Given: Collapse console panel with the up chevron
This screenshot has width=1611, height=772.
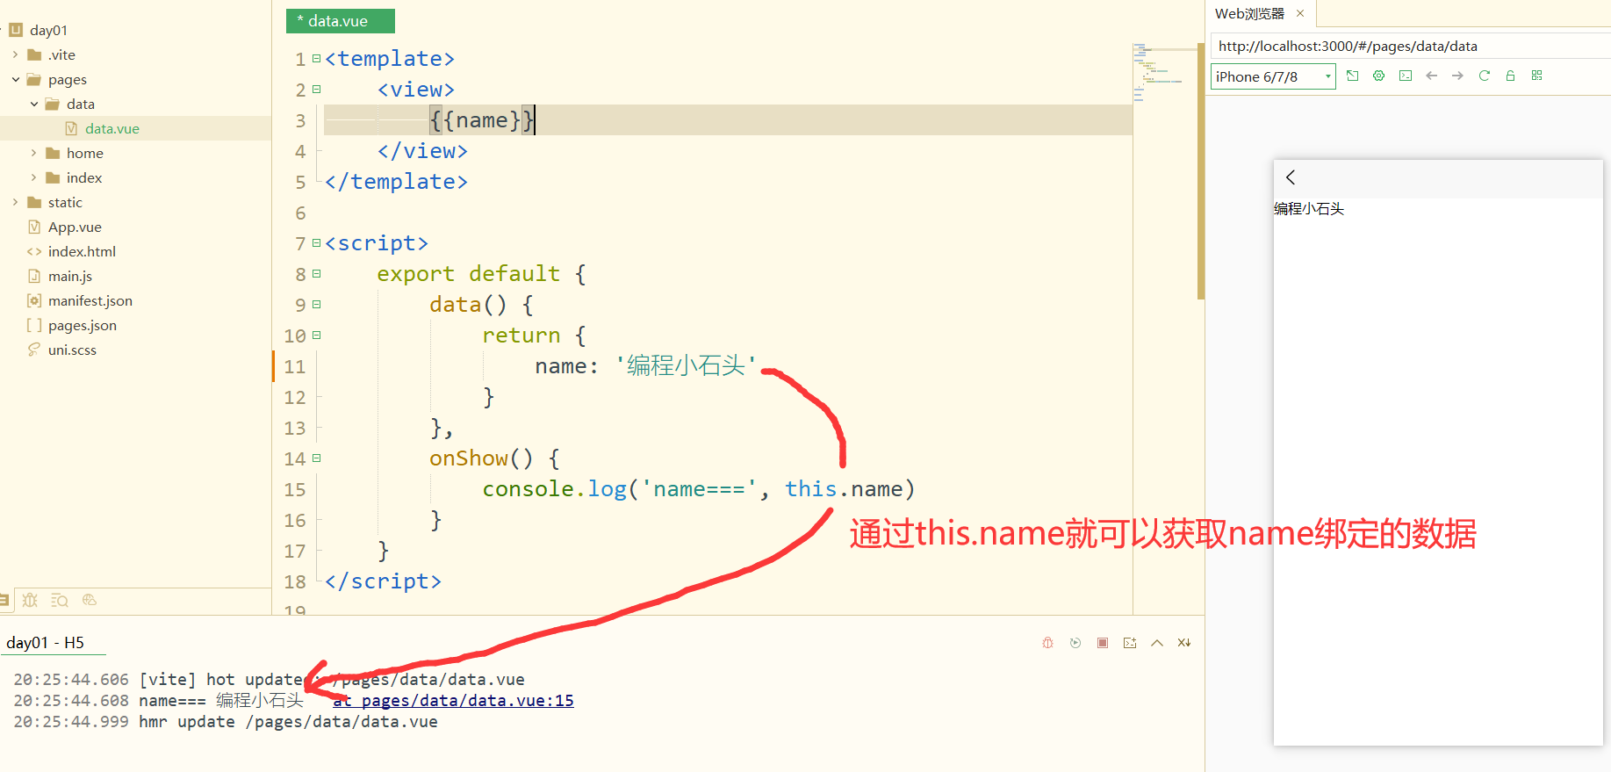Looking at the screenshot, I should [x=1157, y=643].
